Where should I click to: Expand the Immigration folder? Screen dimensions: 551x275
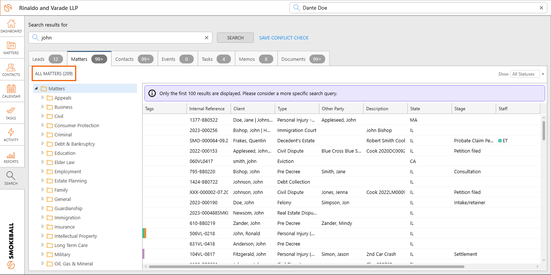43,217
